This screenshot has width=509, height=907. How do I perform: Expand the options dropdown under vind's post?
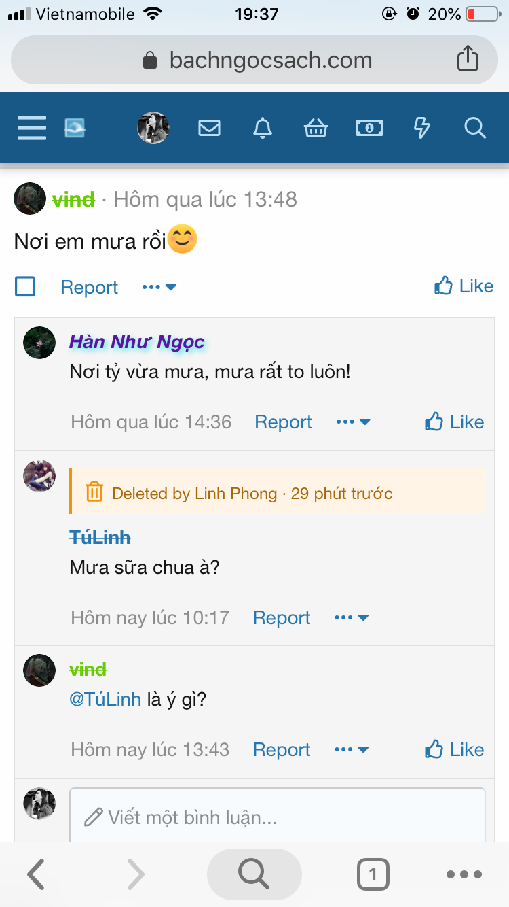coord(159,287)
